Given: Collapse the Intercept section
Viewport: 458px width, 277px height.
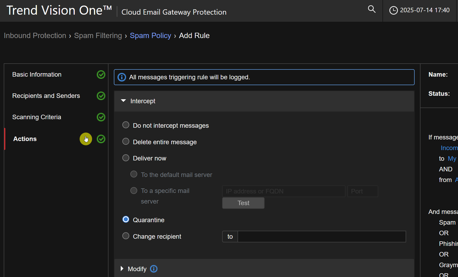Looking at the screenshot, I should click(x=123, y=101).
